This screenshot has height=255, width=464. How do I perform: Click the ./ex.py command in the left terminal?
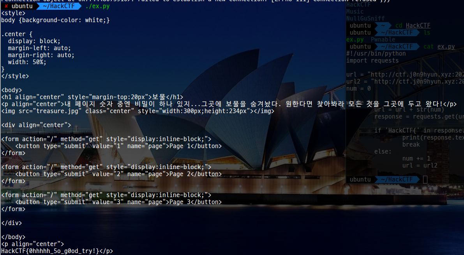tap(97, 6)
